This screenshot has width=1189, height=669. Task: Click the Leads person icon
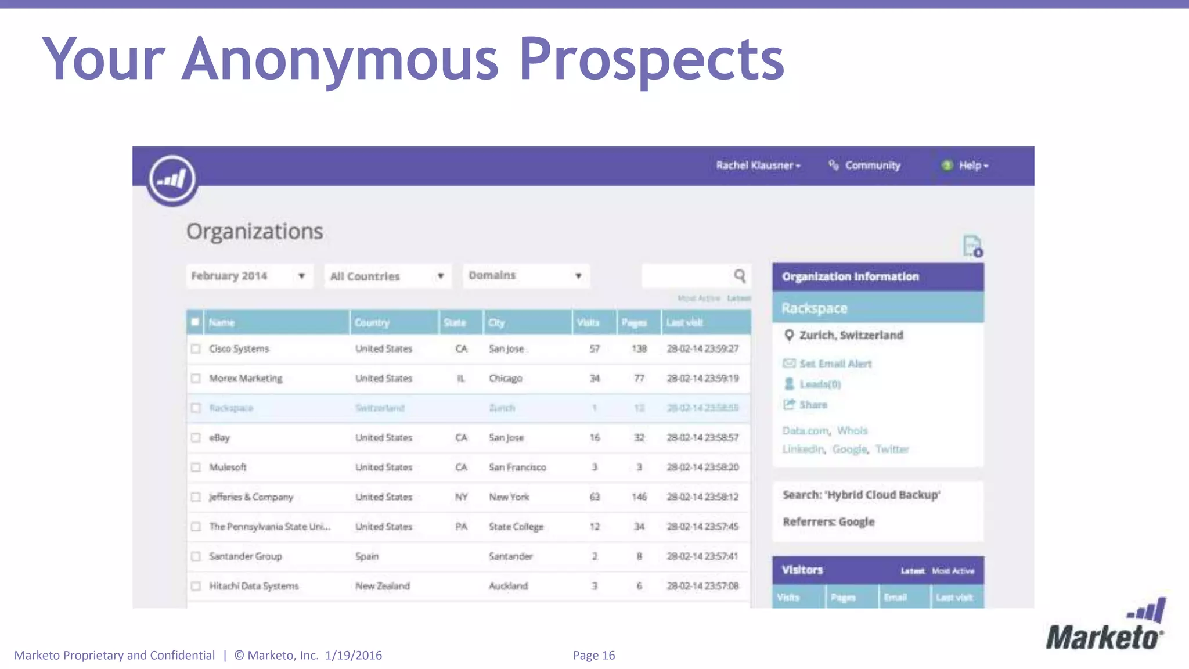coord(789,384)
